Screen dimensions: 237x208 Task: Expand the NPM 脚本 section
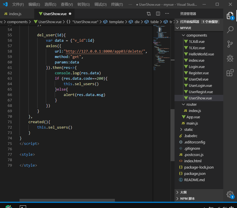[187, 199]
